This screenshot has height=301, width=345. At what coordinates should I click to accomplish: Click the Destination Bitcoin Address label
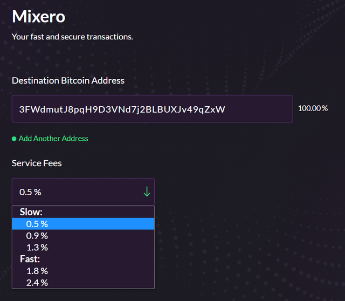(x=68, y=80)
